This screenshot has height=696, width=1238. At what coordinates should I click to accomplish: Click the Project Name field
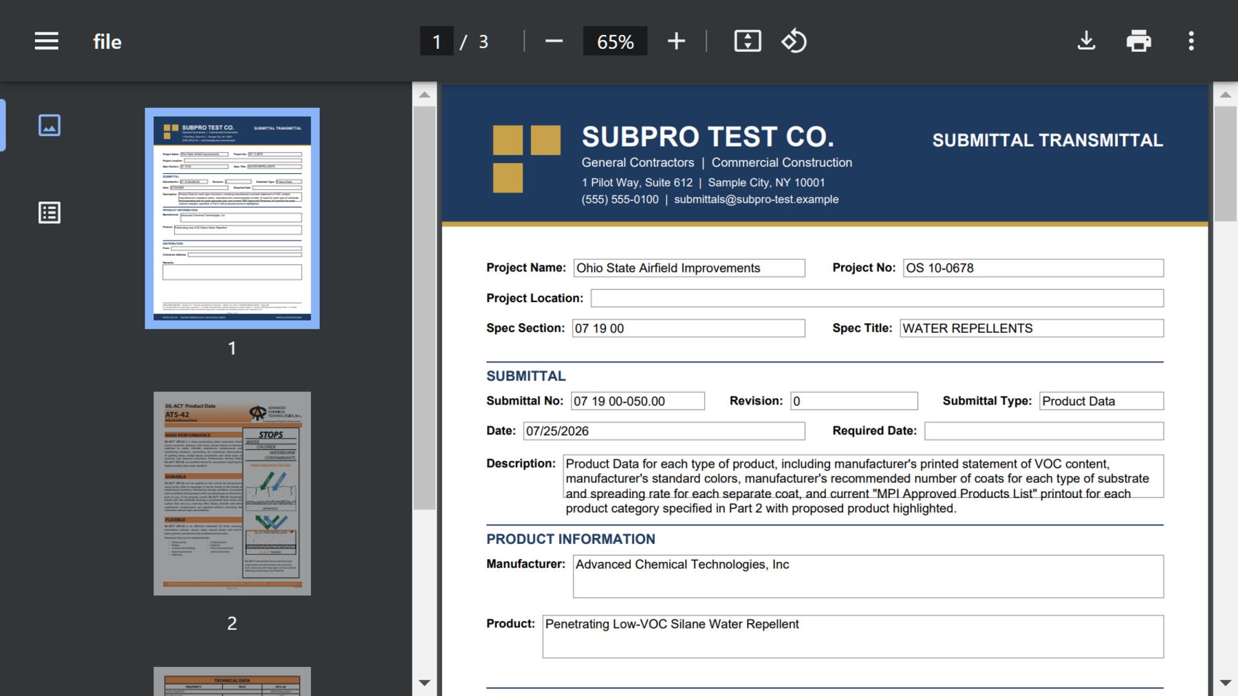click(689, 268)
